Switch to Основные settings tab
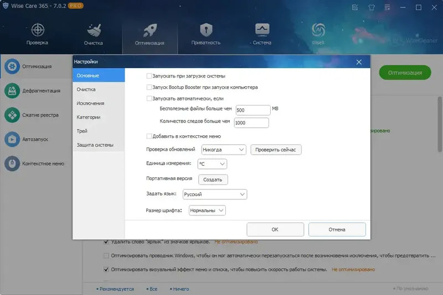Image resolution: width=443 pixels, height=295 pixels. click(x=99, y=75)
